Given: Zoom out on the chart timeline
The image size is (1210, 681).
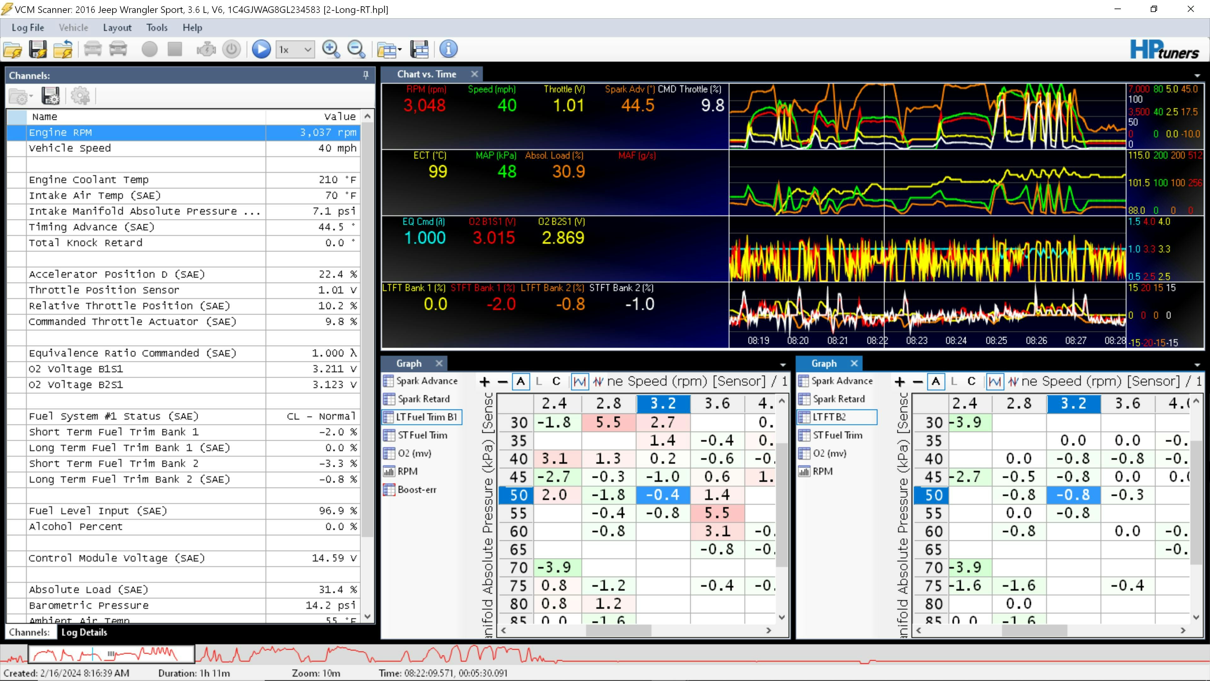Looking at the screenshot, I should 356,49.
